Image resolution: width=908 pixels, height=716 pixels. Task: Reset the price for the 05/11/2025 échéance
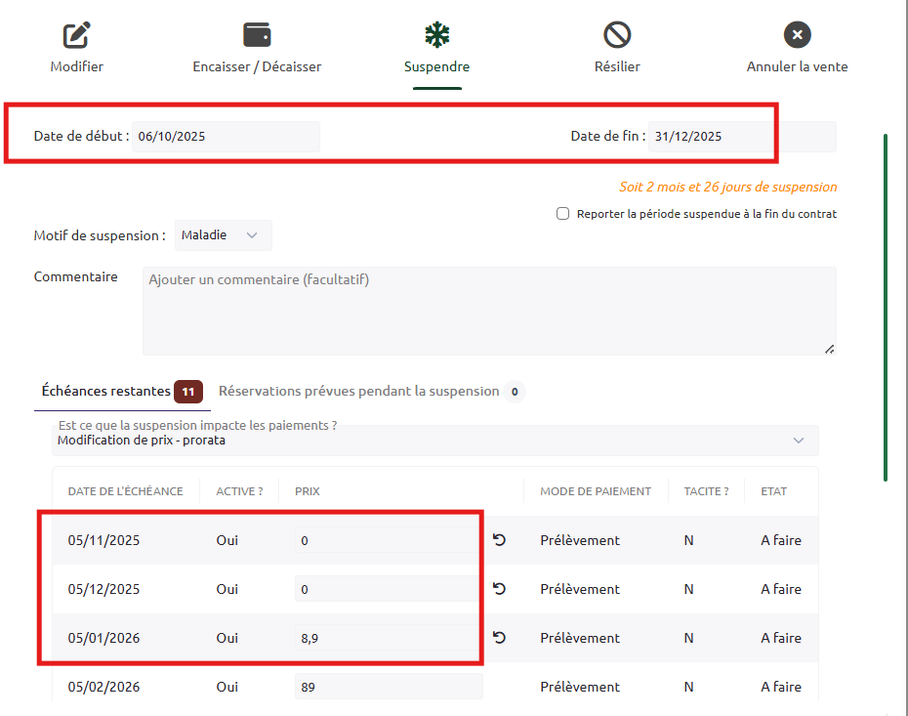click(499, 540)
